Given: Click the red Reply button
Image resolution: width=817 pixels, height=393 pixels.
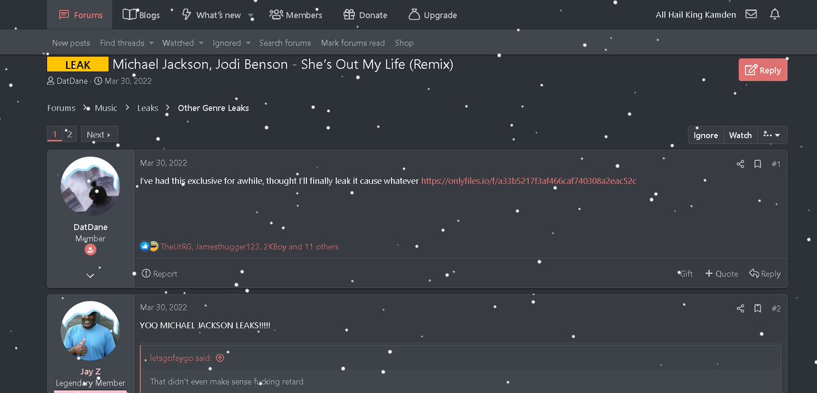Looking at the screenshot, I should point(763,70).
